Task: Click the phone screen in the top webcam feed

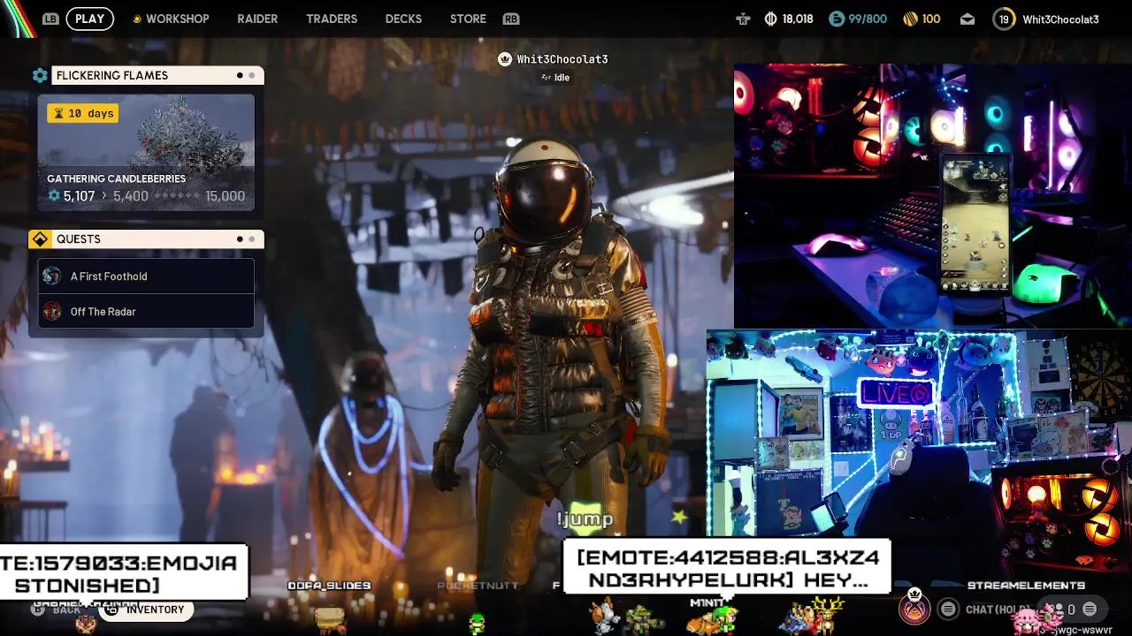Action: (x=975, y=226)
